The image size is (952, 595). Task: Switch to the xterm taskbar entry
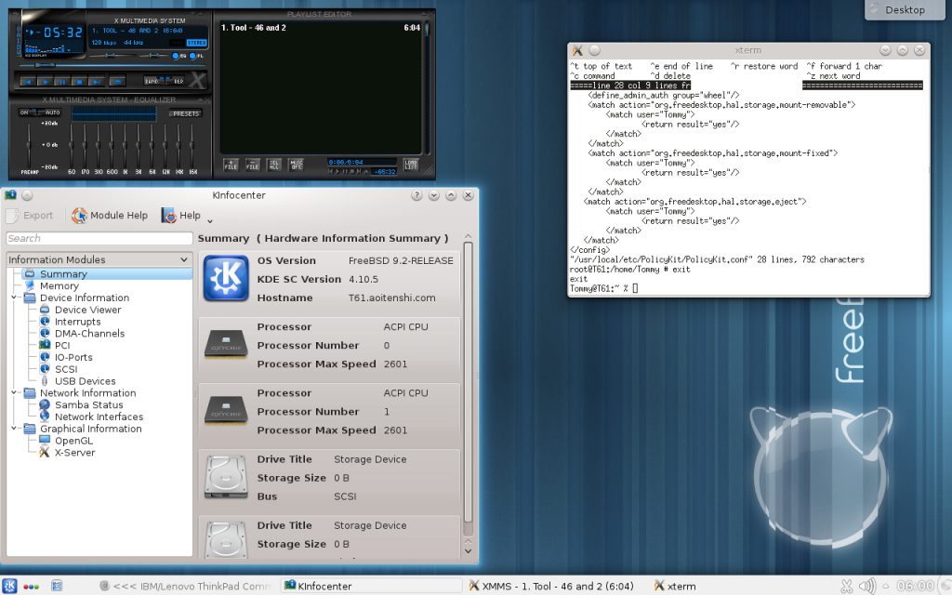point(675,586)
